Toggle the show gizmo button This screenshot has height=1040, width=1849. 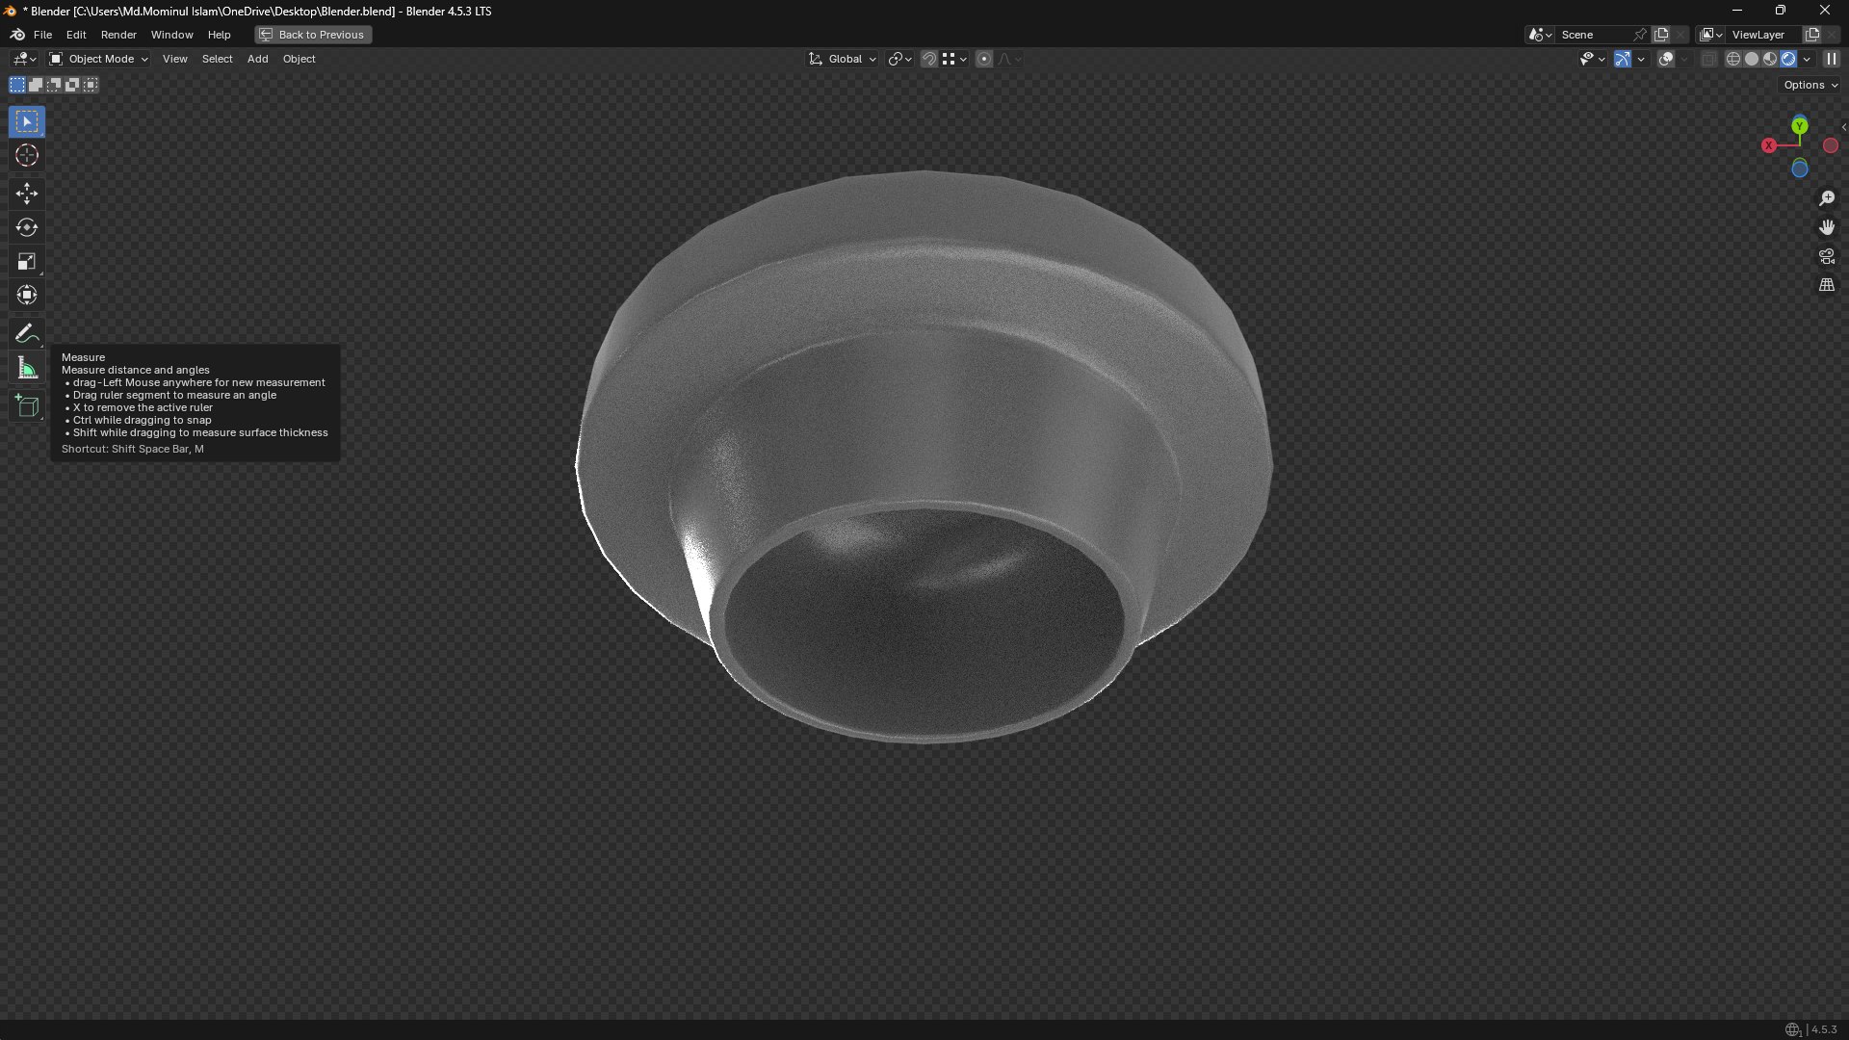tap(1623, 59)
